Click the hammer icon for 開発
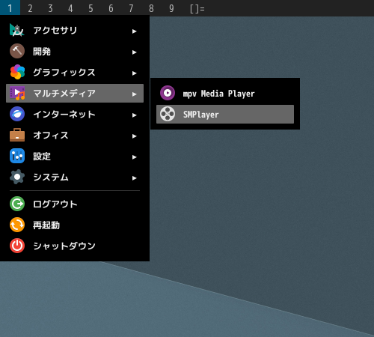The width and height of the screenshot is (374, 337). [17, 51]
